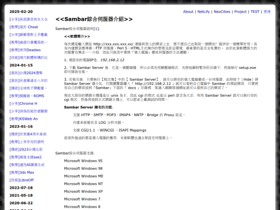This screenshot has height=210, width=280.
Task: Open the [技術] LibreOff article link
Action: [22, 180]
